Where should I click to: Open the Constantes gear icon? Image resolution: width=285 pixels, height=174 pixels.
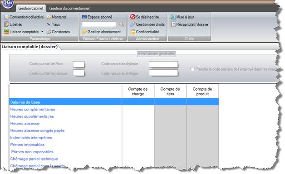(x=49, y=32)
